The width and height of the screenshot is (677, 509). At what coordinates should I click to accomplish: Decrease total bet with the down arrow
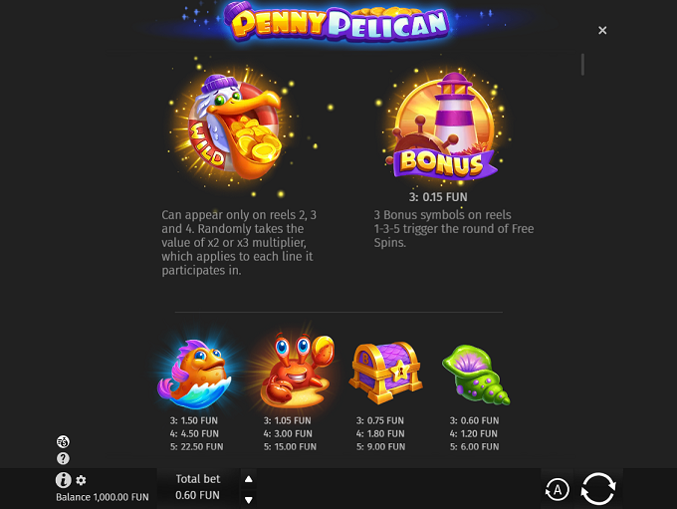[x=249, y=500]
